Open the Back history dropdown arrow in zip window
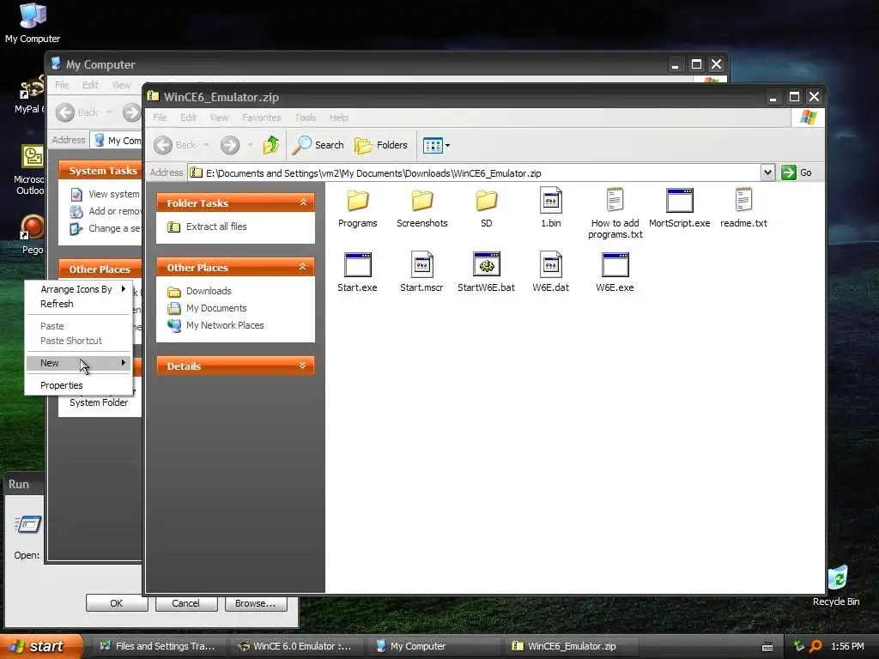This screenshot has height=659, width=879. 206,145
